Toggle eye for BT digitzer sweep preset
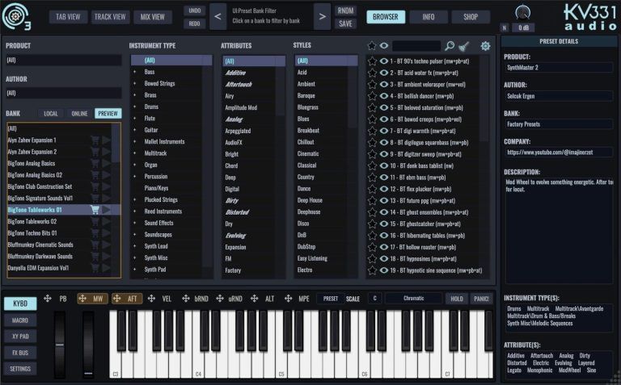This screenshot has width=621, height=385. [384, 154]
